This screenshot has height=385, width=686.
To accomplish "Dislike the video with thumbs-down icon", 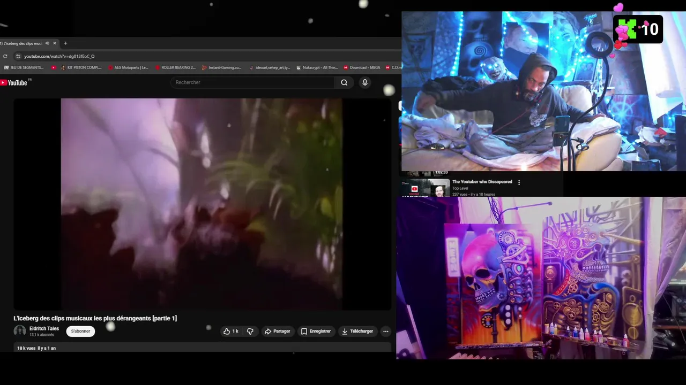I will point(250,331).
